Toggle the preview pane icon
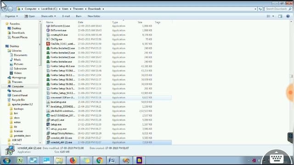This screenshot has height=165, width=294. coord(280,16)
